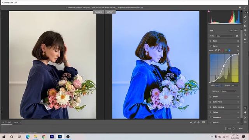Select the blue channel curve
Viewport: 249px width, 140px height.
tap(229, 50)
